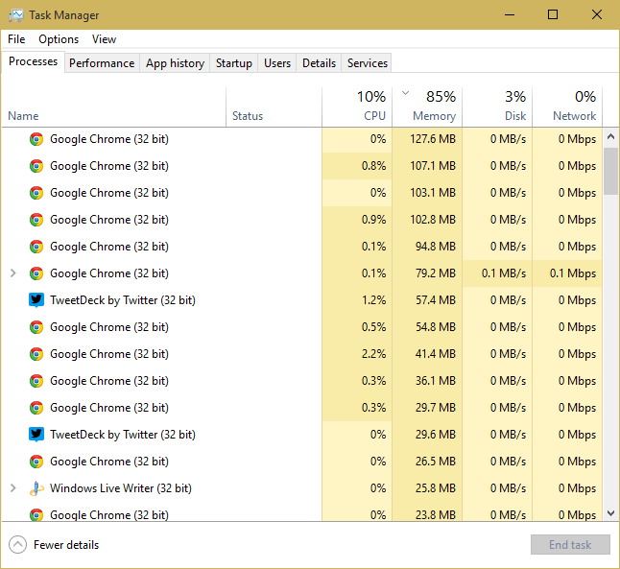Expand the Windows Live Writer process group

(x=13, y=488)
